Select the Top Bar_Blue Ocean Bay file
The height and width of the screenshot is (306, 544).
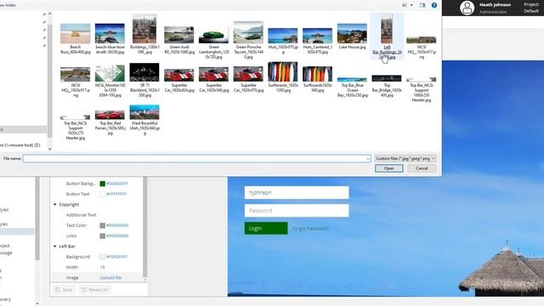pos(352,87)
